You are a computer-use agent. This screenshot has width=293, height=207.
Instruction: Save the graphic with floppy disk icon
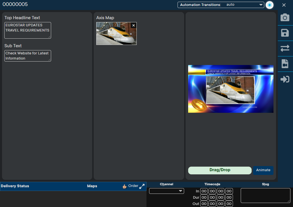click(285, 33)
